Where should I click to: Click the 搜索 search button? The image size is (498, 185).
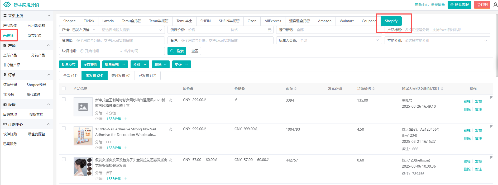pos(177,51)
